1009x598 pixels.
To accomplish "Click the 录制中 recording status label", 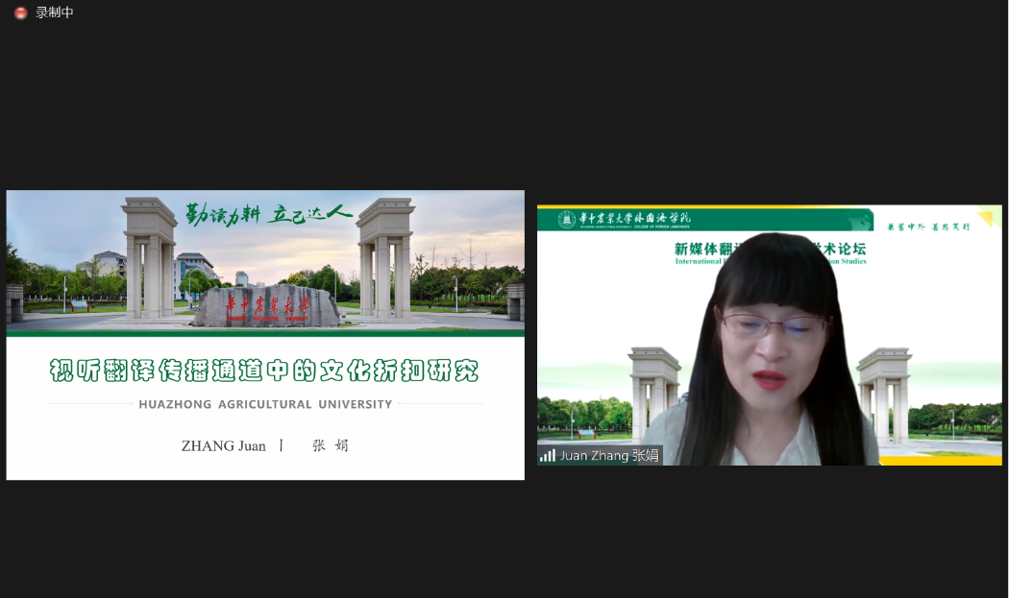I will (55, 12).
